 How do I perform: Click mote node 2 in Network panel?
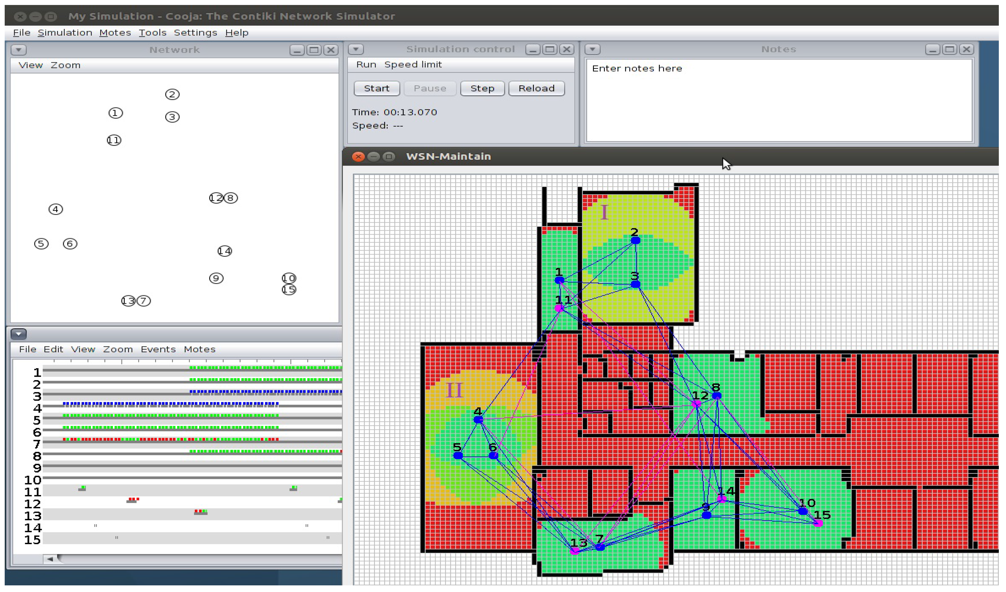[x=173, y=95]
